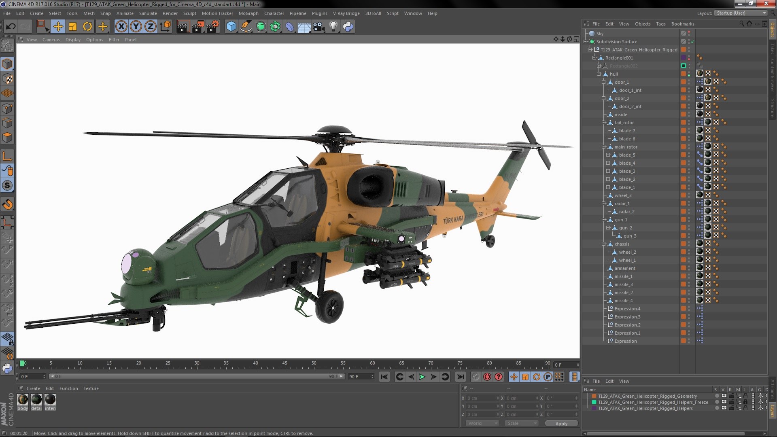Activate the Rotate tool
The image size is (777, 437).
(x=87, y=27)
